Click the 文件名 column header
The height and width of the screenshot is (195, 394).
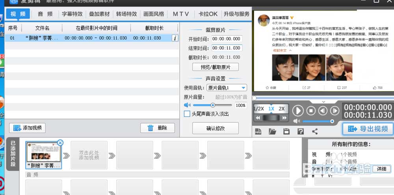coord(42,28)
